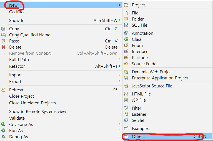Click the JSP File label
The image size is (213, 141).
click(139, 100)
